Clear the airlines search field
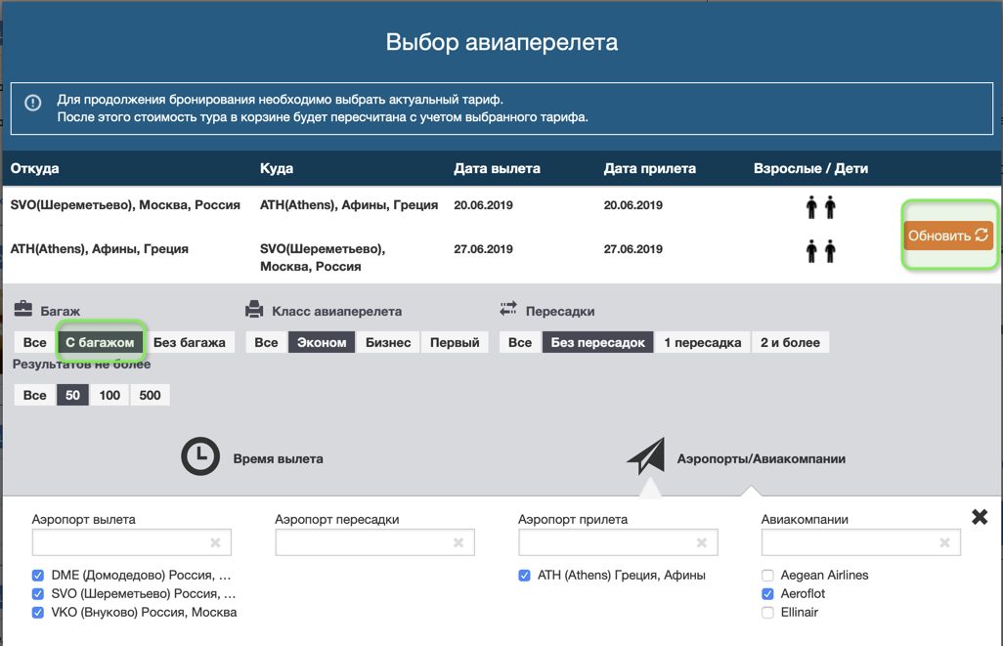This screenshot has width=1003, height=646. [x=944, y=542]
